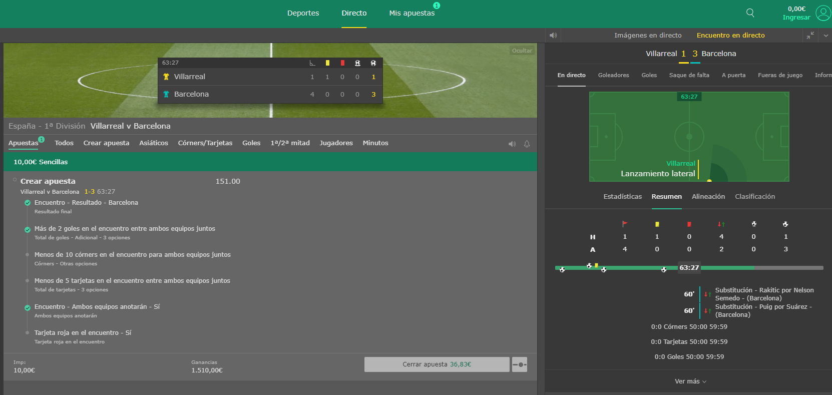Open dropdown chevron at live panel top right
The image size is (832, 395).
tap(826, 36)
